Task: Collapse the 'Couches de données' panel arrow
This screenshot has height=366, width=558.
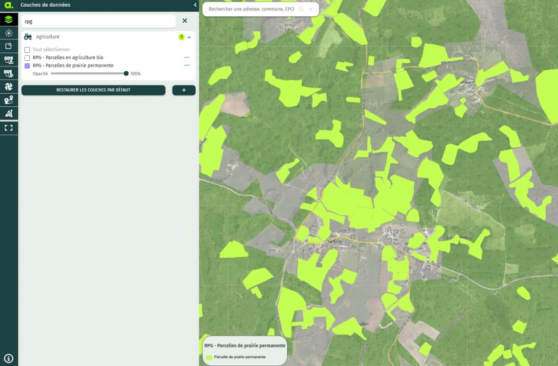Action: (195, 5)
